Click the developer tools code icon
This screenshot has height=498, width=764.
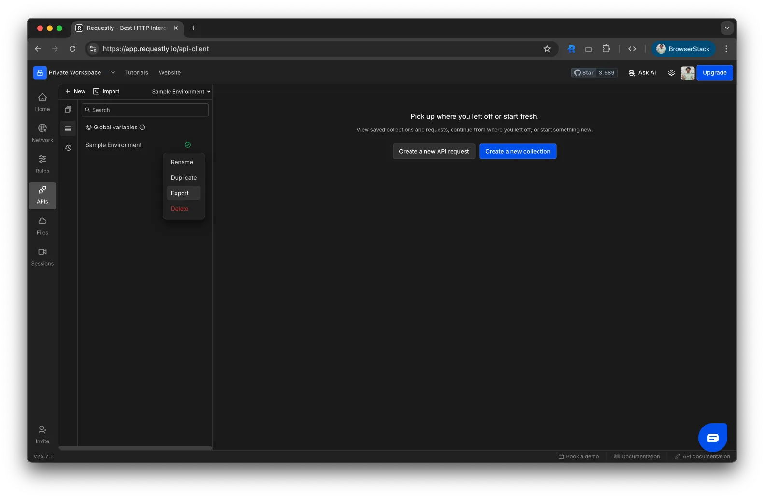(632, 49)
